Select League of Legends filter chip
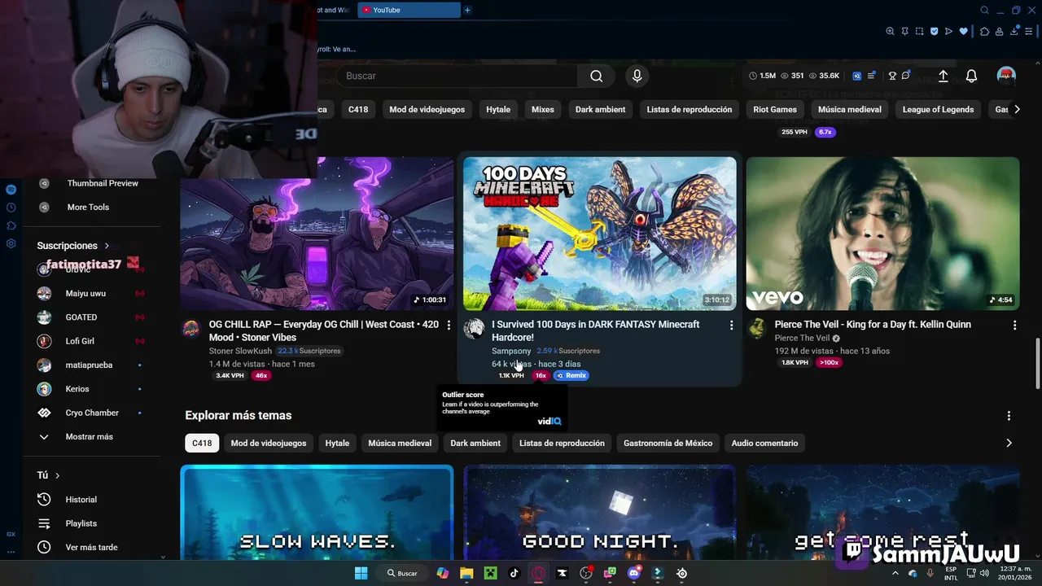1042x586 pixels. click(x=938, y=109)
